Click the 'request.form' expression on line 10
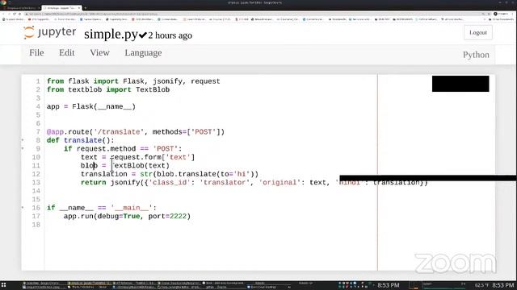The image size is (517, 290). click(136, 157)
